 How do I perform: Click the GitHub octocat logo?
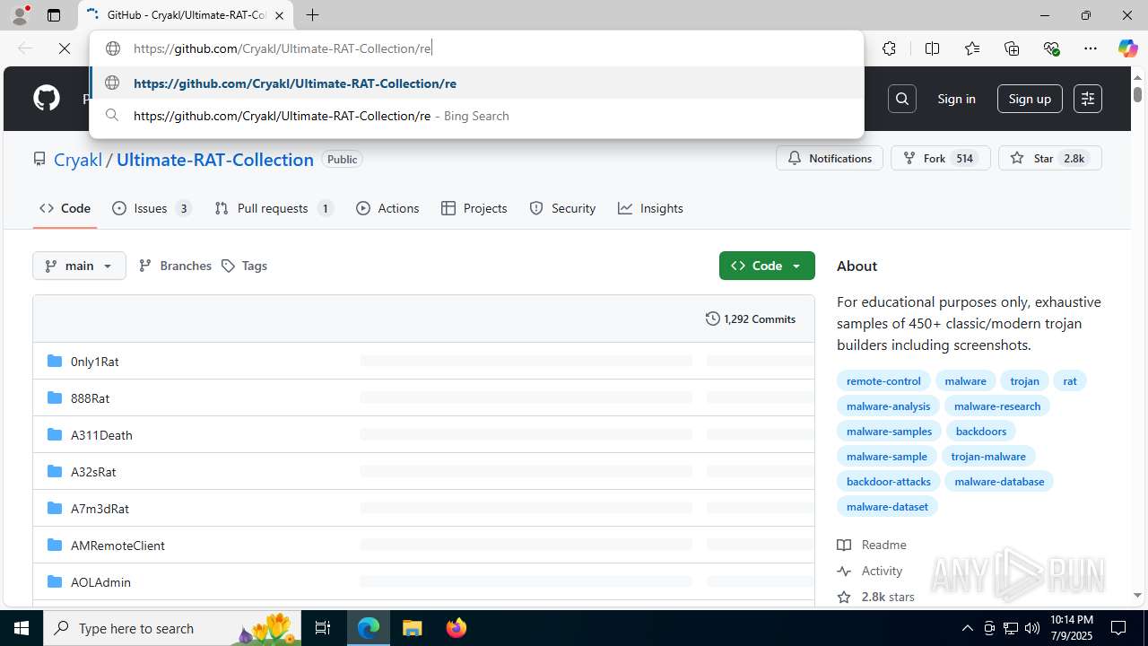point(47,99)
